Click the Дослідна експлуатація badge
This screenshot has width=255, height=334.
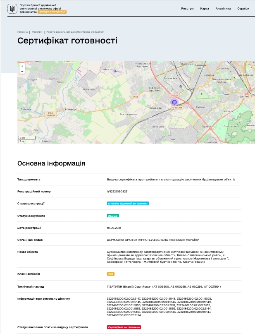coord(52,12)
